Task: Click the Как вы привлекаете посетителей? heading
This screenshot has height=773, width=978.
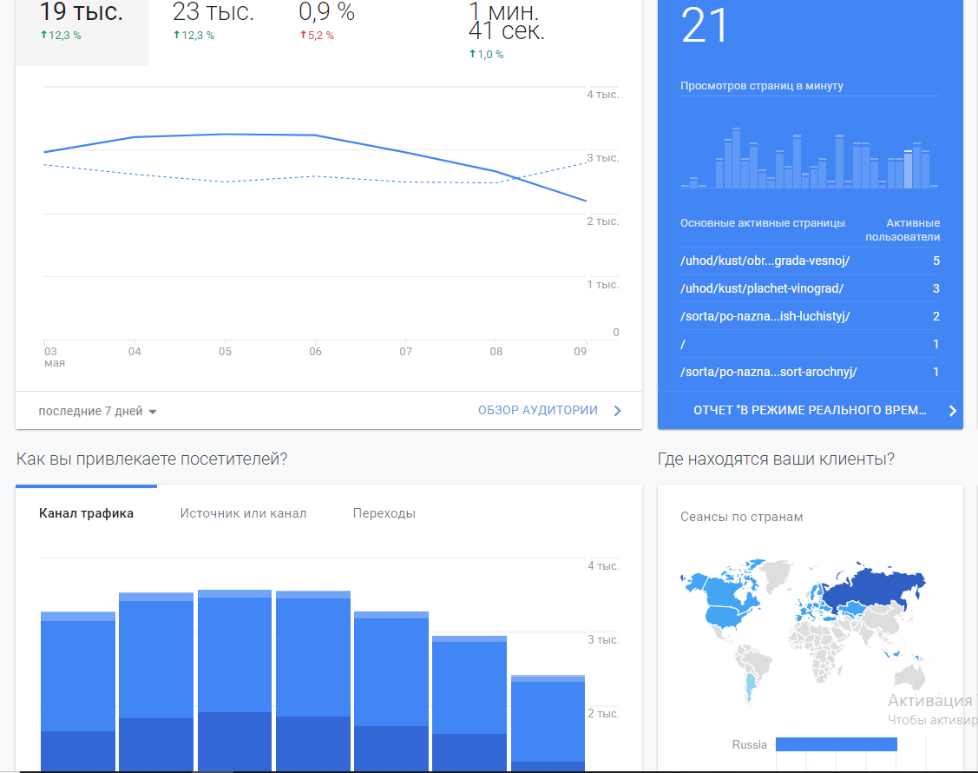Action: tap(152, 459)
